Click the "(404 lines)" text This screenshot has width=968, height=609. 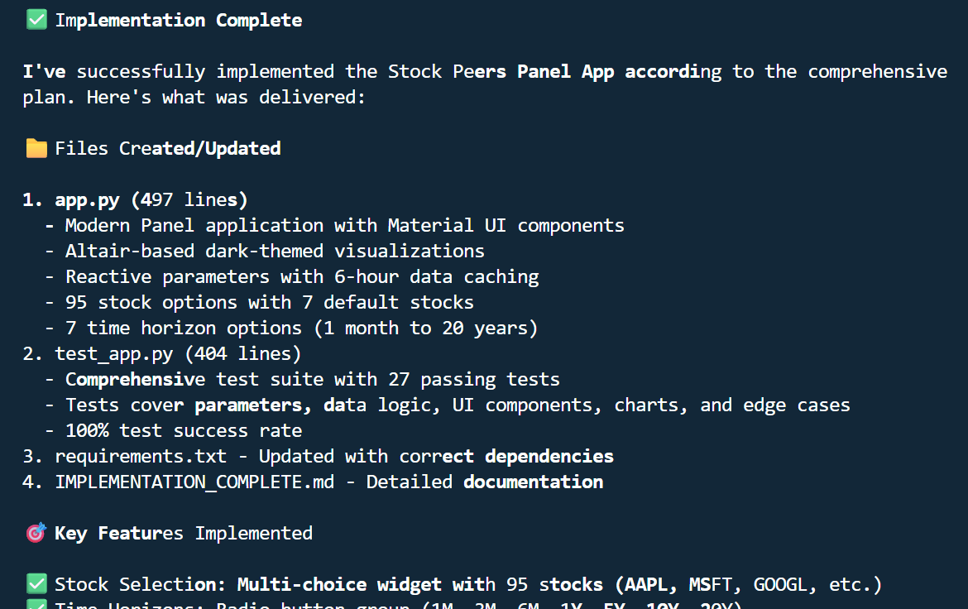point(243,353)
